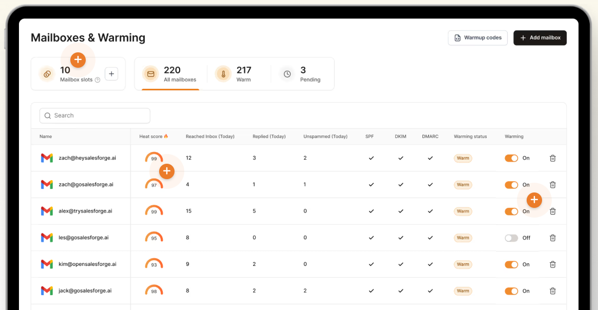The image size is (598, 310).
Task: Click the Mailboxes & Warming page title
Action: [88, 38]
